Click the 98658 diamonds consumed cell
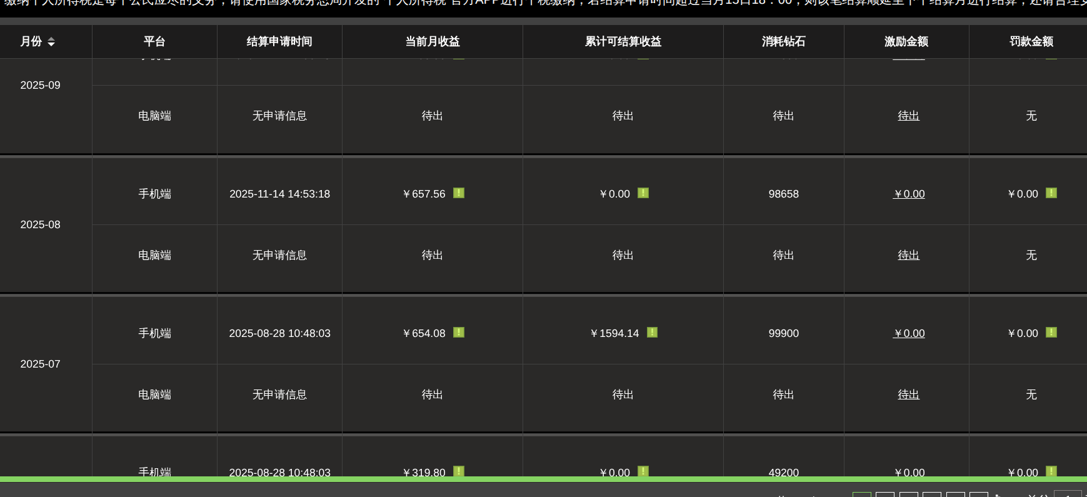 (783, 194)
